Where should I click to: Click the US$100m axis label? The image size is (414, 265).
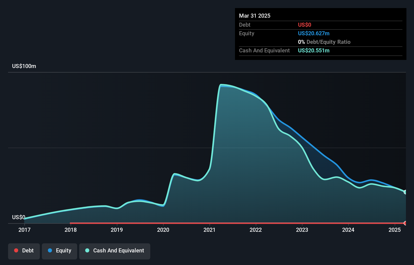pyautogui.click(x=24, y=66)
